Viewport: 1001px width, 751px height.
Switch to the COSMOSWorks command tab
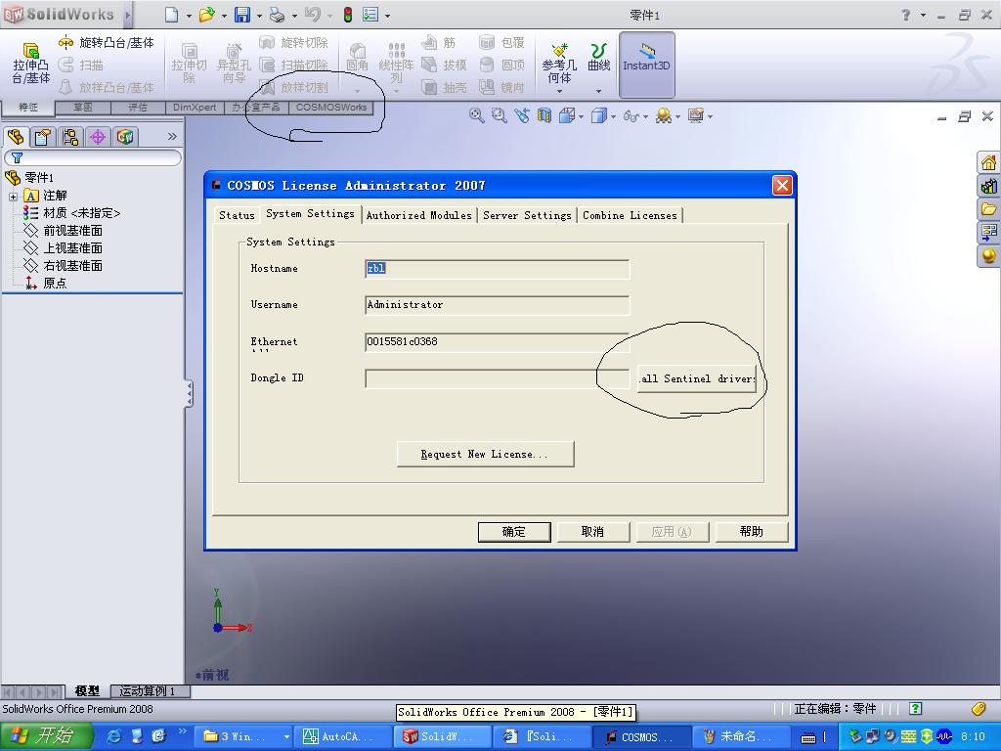pos(330,108)
